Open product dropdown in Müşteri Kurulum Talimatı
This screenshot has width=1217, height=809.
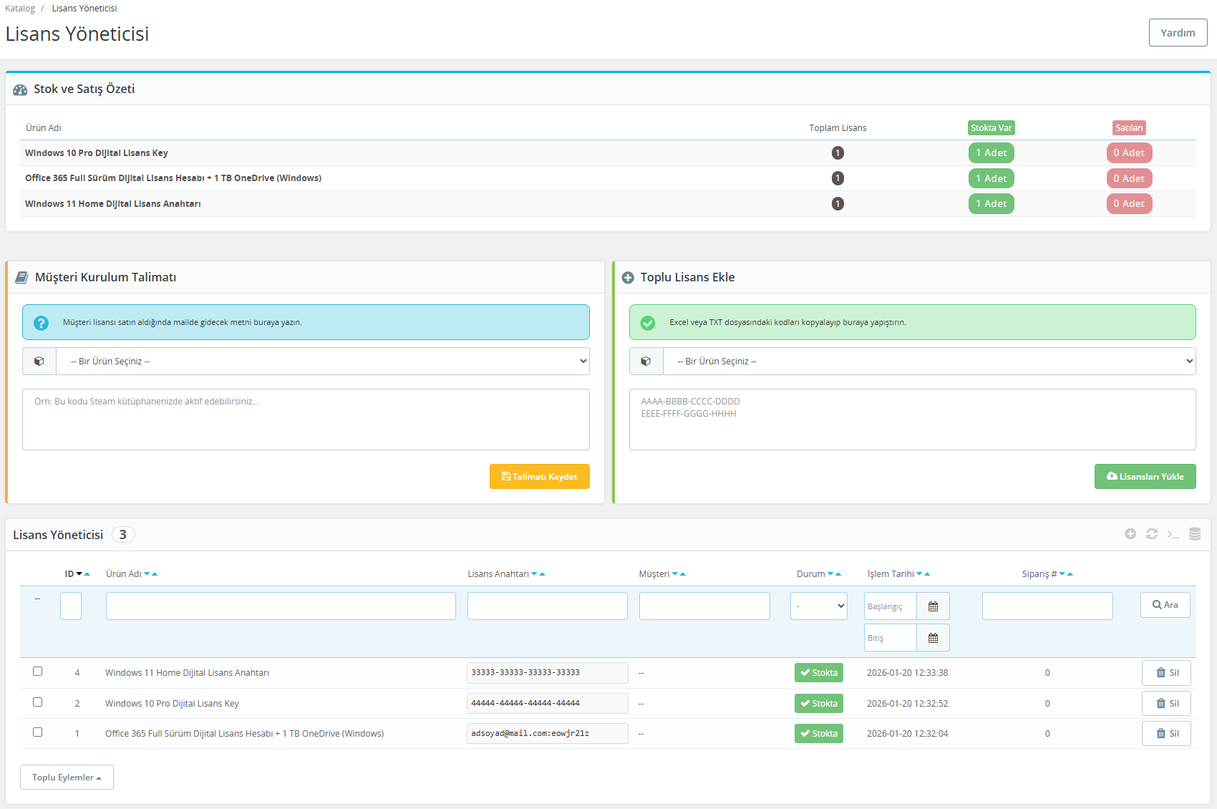[x=322, y=362]
